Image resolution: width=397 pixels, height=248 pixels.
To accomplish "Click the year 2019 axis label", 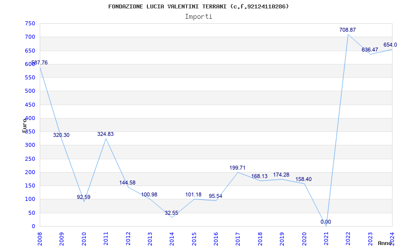I will 282,239.
